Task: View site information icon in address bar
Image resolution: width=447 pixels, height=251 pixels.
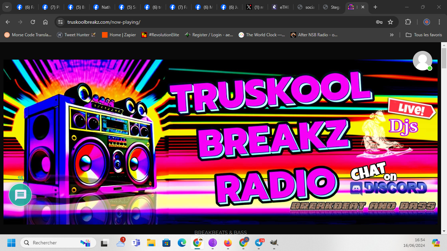Action: 60,22
